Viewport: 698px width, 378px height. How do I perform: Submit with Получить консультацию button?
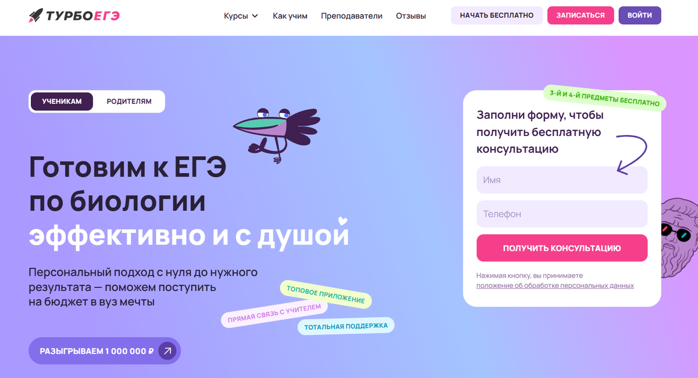pyautogui.click(x=562, y=248)
